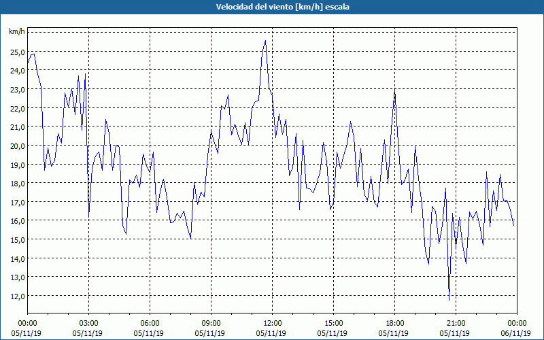This screenshot has height=340, width=544.
Task: Click the "21:00" x-axis time label
Action: pos(456,324)
